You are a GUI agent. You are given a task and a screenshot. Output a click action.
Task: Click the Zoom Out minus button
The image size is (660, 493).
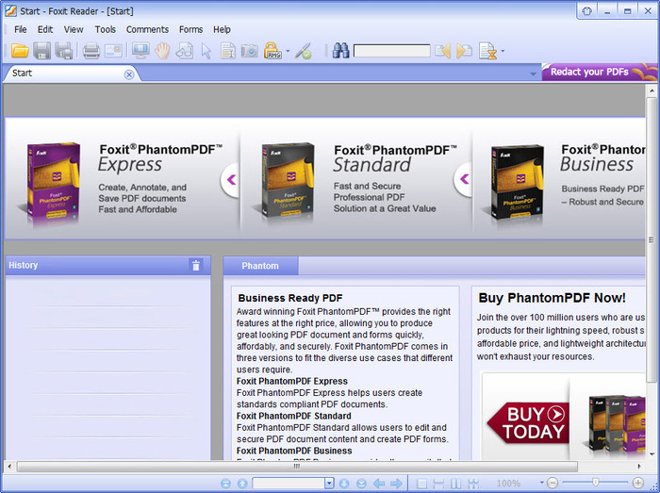click(x=553, y=483)
